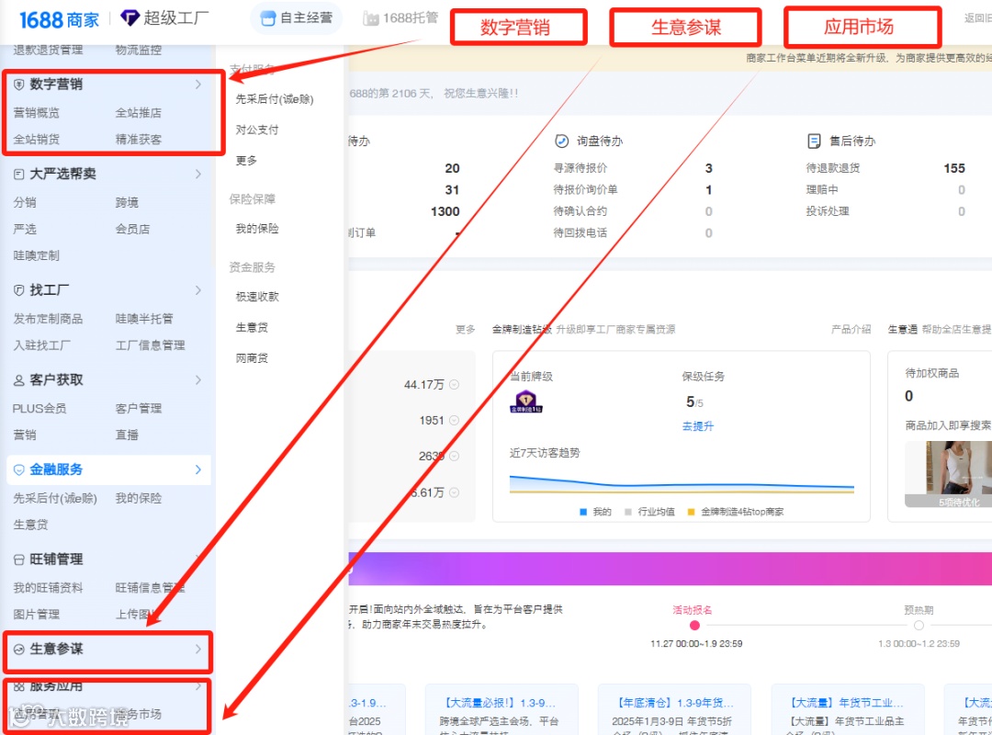Expand the 找工厂 chevron
The width and height of the screenshot is (992, 735).
[x=198, y=290]
